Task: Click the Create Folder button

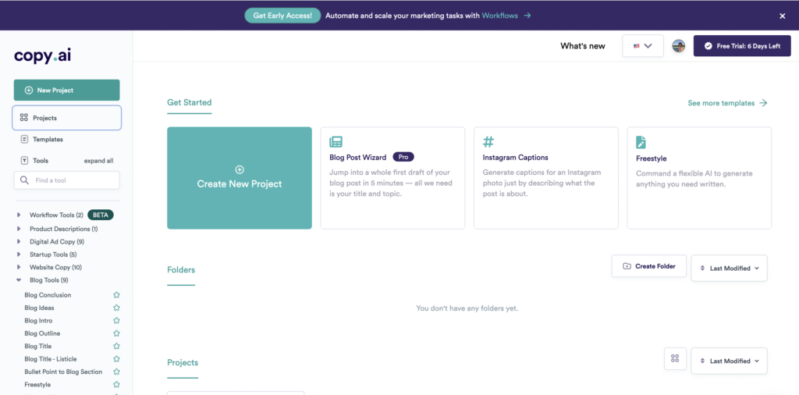Action: coord(648,266)
